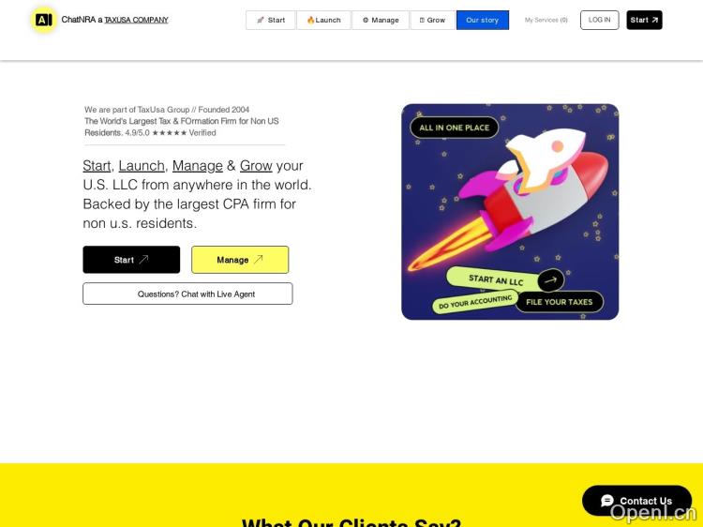
Task: Click the underlined Launch link in headline
Action: pos(142,166)
